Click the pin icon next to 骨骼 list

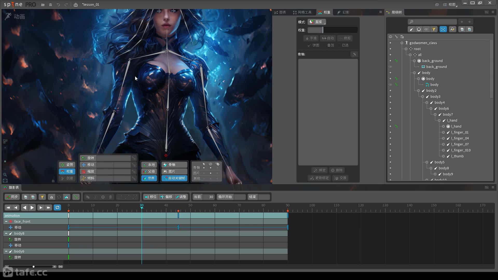(x=354, y=54)
